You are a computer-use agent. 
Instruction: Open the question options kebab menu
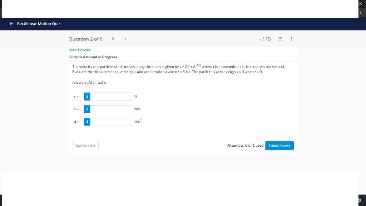(292, 39)
